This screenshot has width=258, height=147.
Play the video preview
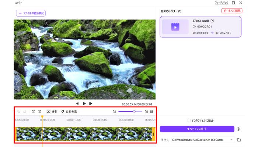click(x=84, y=104)
